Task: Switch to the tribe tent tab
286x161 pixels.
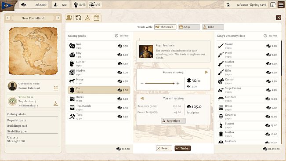Action: [x=87, y=18]
